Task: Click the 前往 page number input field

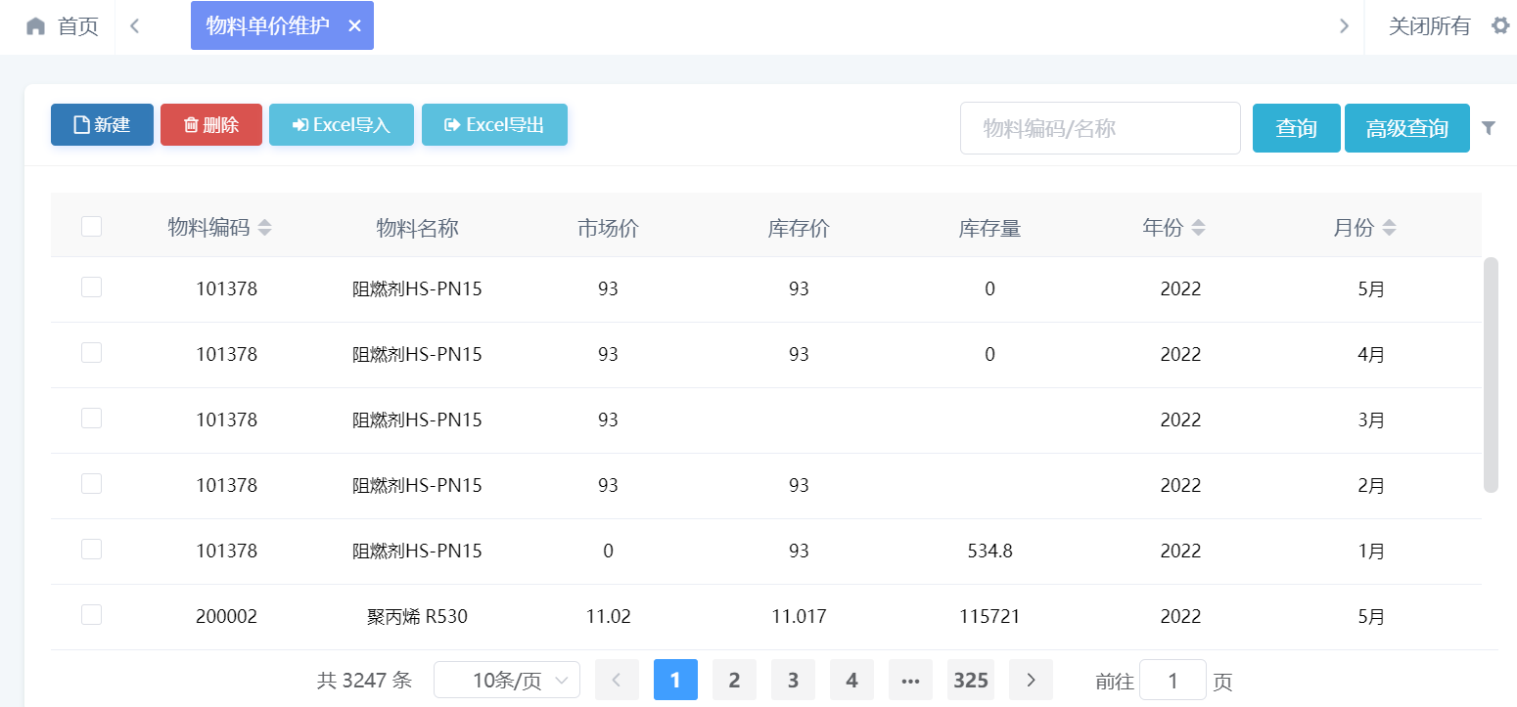Action: pos(1175,680)
